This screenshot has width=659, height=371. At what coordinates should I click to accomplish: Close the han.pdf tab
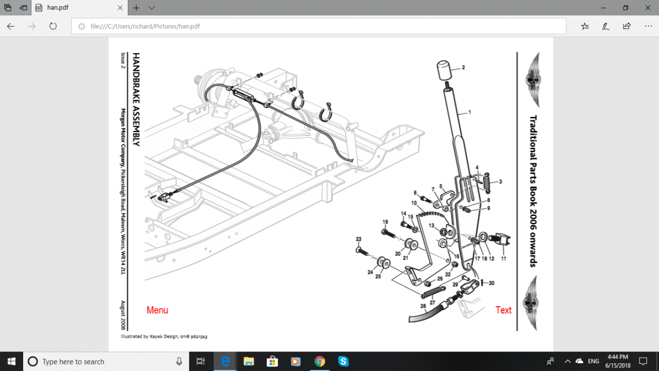120,8
